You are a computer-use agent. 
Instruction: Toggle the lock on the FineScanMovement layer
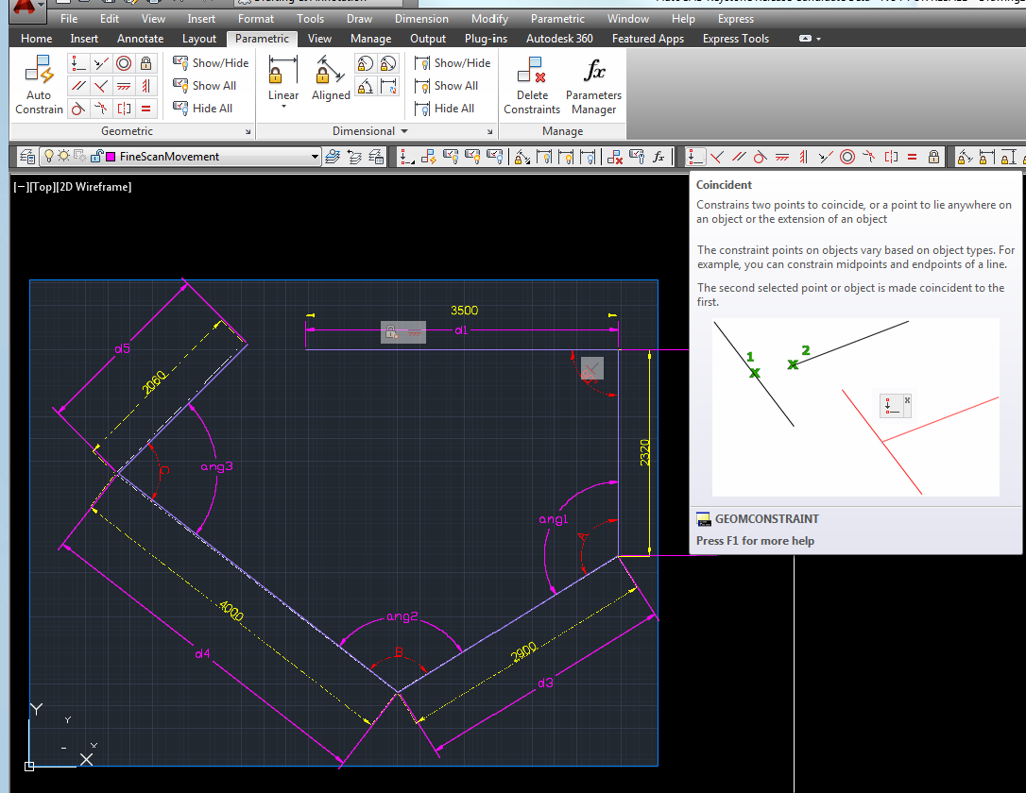pyautogui.click(x=95, y=157)
